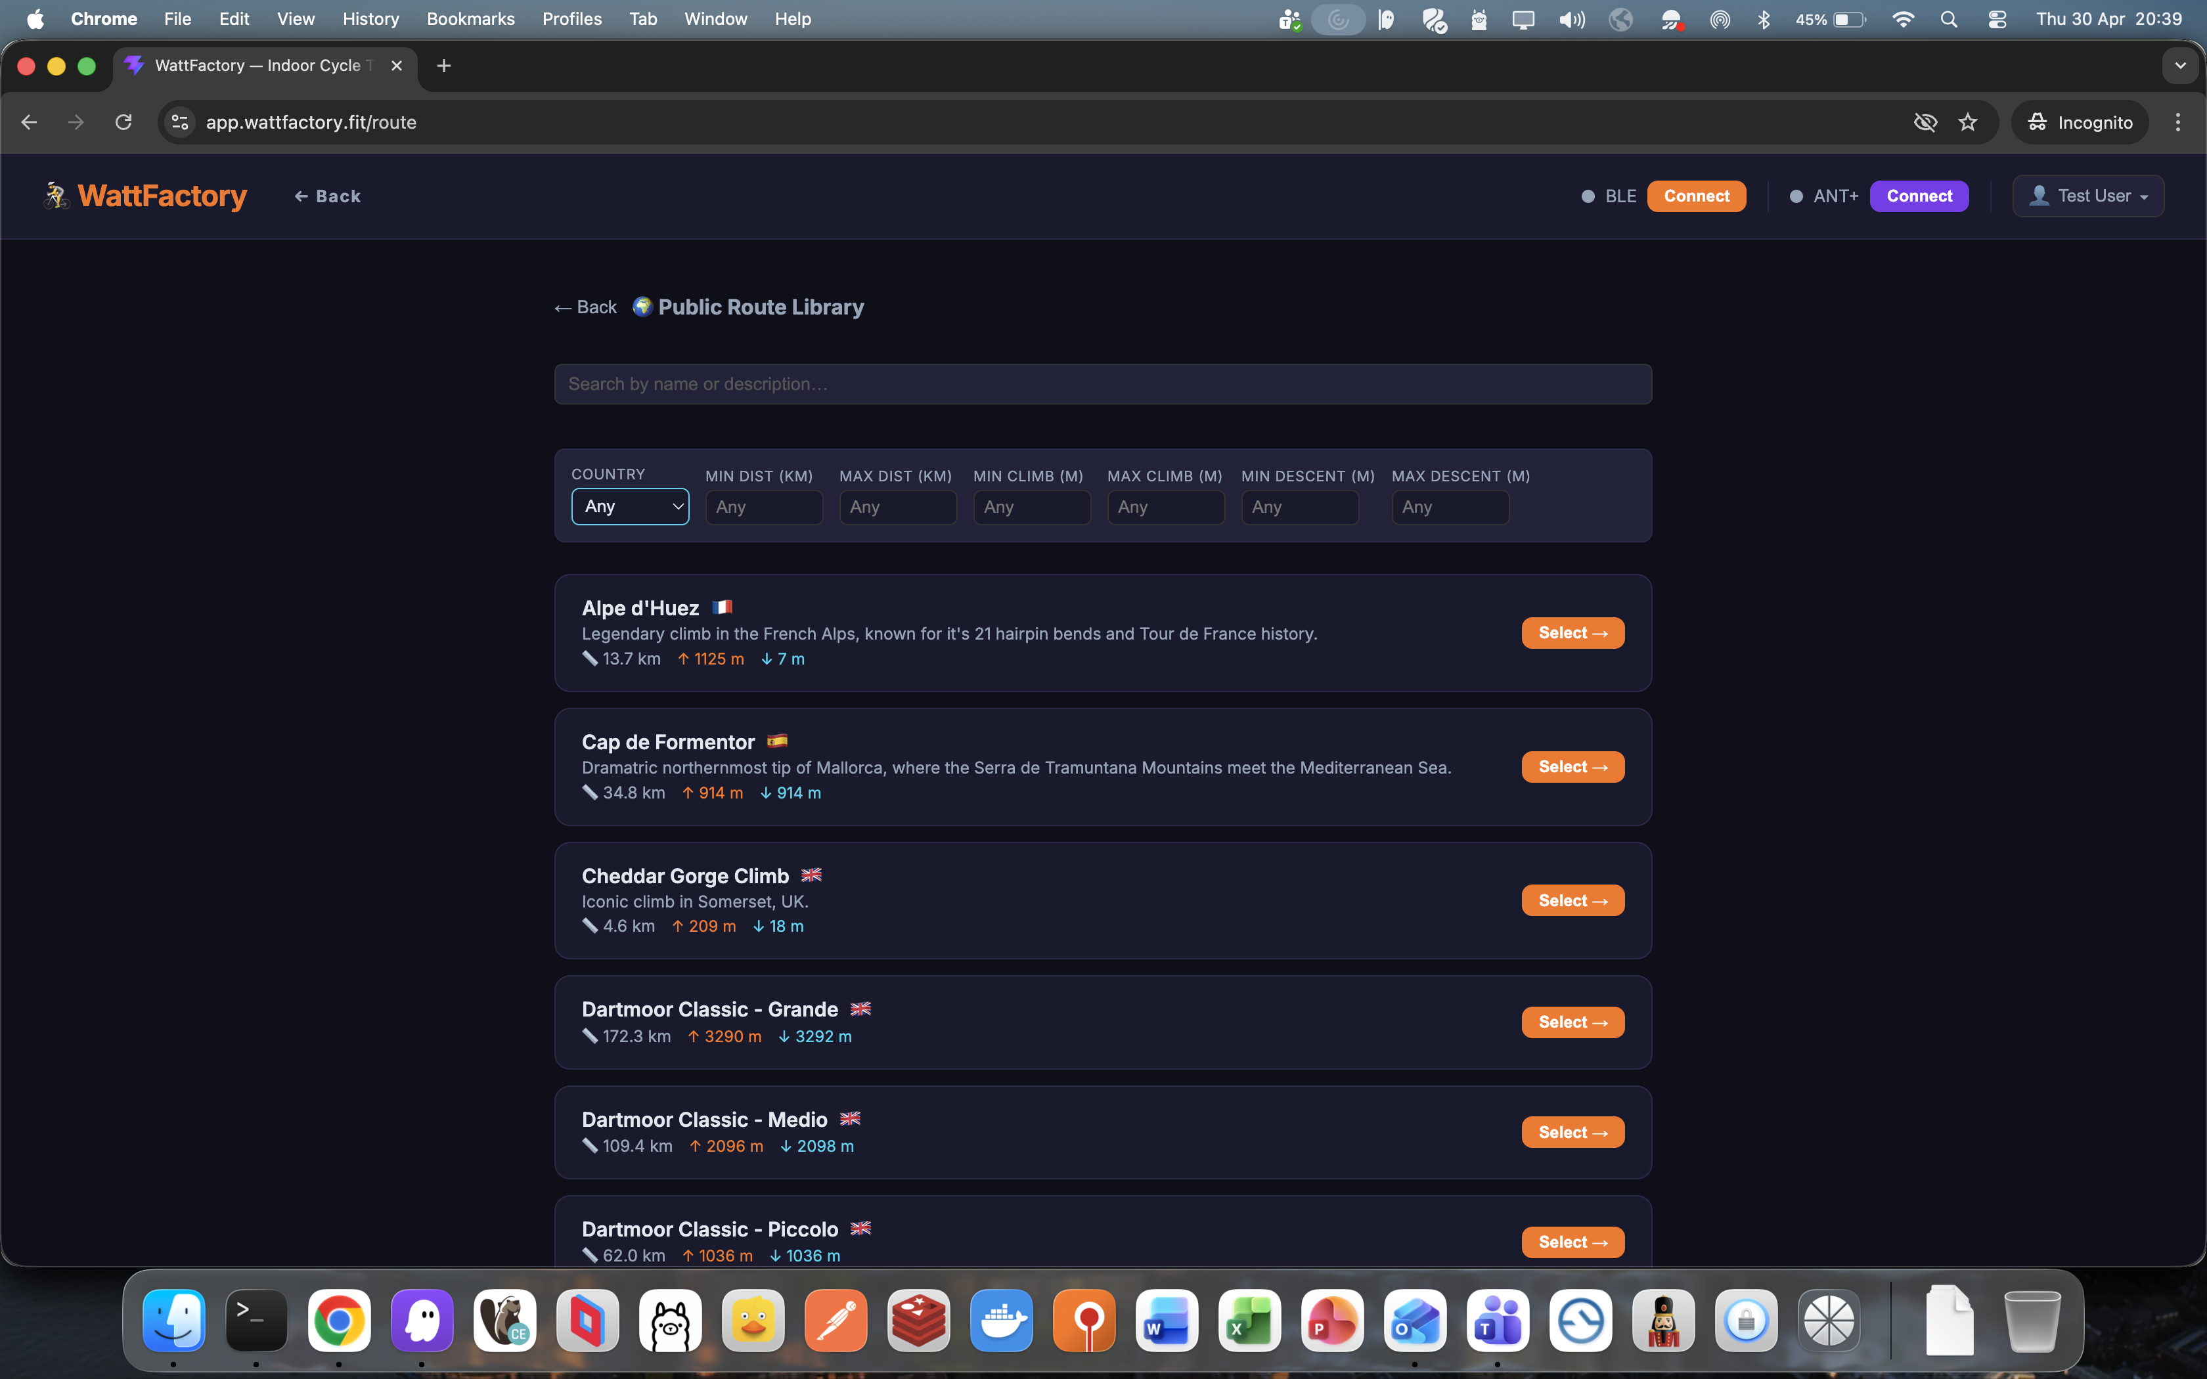
Task: Open the File menu
Action: coord(178,19)
